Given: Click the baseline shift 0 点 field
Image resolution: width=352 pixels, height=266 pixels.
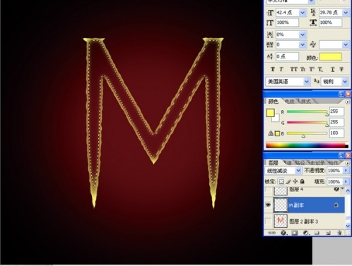Looking at the screenshot, I should (288, 56).
